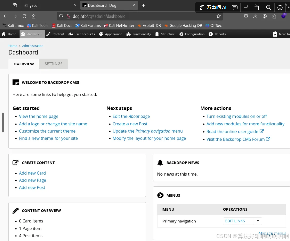Click the browser back arrow

(x=5, y=16)
